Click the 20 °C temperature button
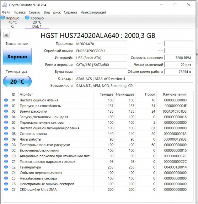 click(17, 82)
